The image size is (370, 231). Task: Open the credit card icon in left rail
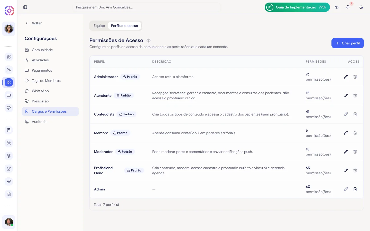[9, 95]
